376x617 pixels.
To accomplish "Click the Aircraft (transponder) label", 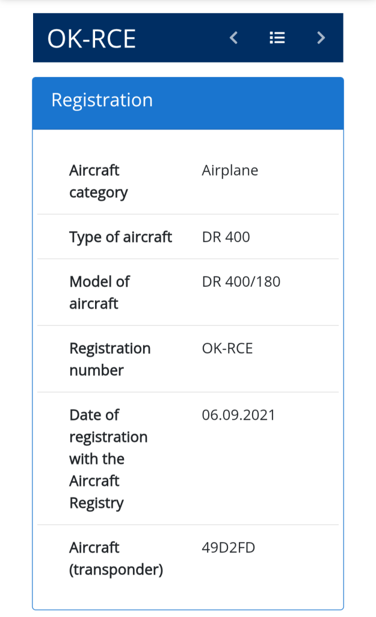I will [x=116, y=558].
